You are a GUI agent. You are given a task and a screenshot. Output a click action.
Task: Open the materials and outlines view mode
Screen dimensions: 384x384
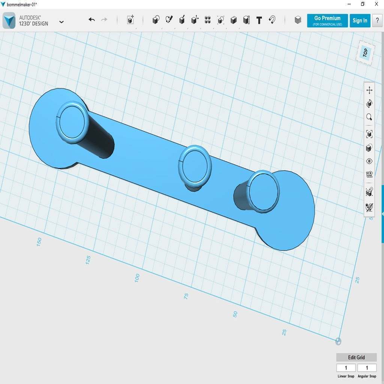(369, 148)
